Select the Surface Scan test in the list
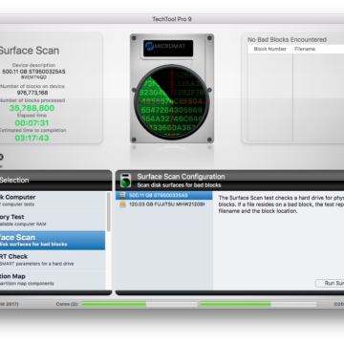This screenshot has height=344, width=344. click(x=53, y=240)
